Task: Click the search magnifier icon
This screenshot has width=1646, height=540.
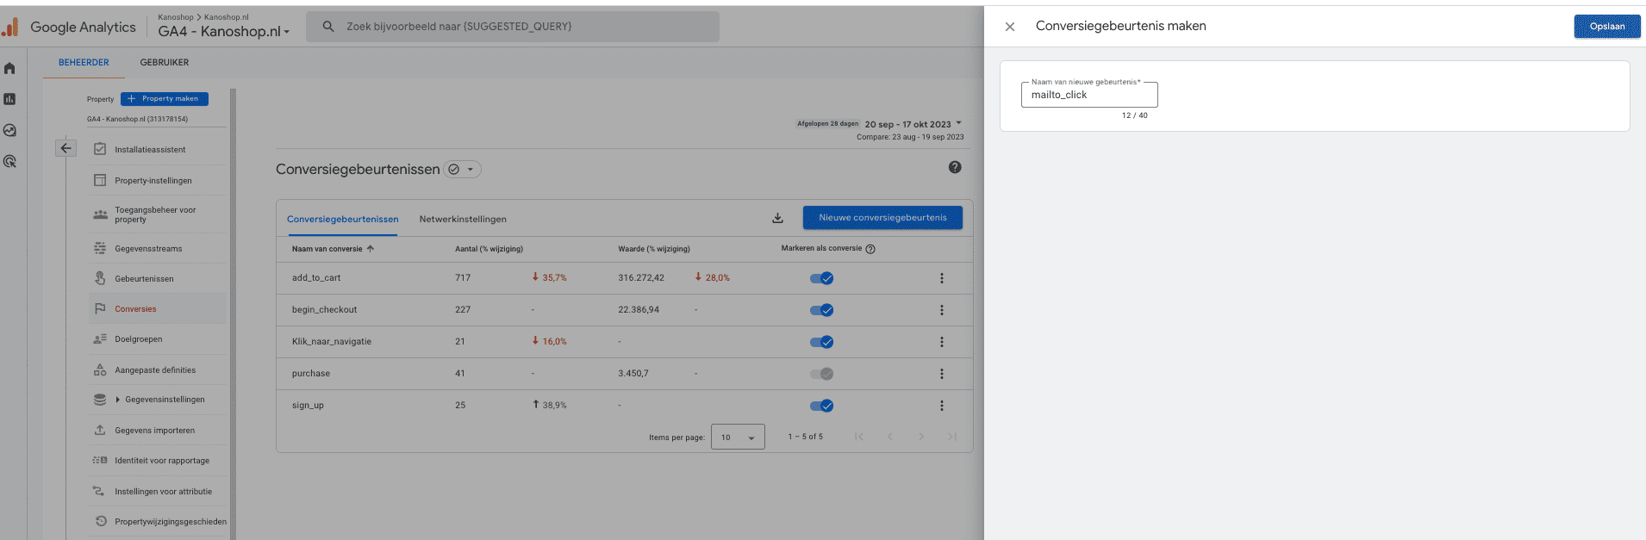Action: [328, 27]
